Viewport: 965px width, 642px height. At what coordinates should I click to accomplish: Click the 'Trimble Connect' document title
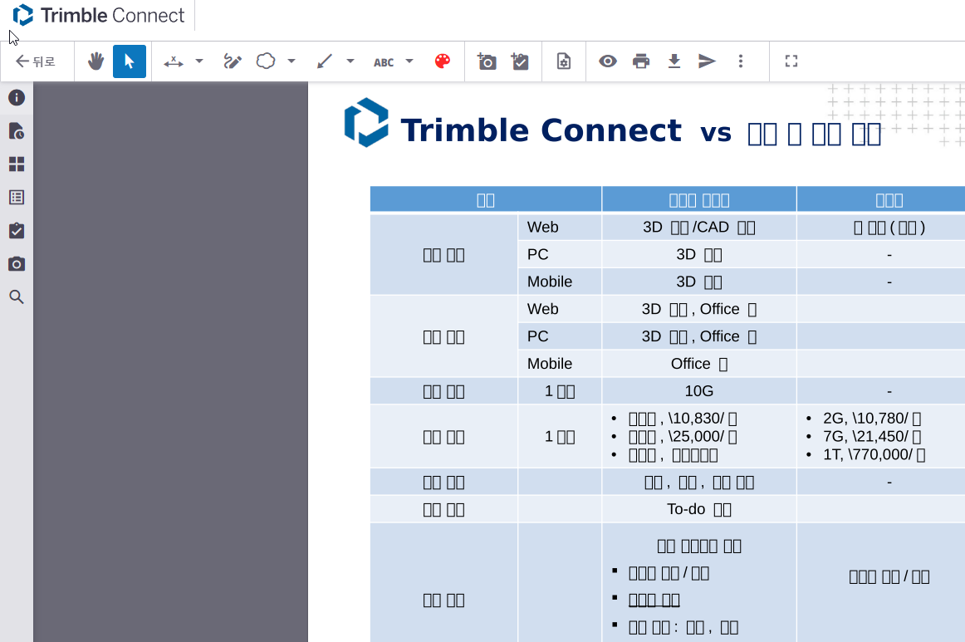pos(541,130)
